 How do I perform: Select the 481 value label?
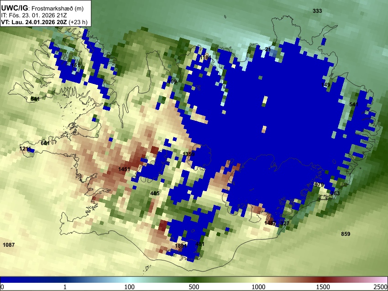[200, 244]
